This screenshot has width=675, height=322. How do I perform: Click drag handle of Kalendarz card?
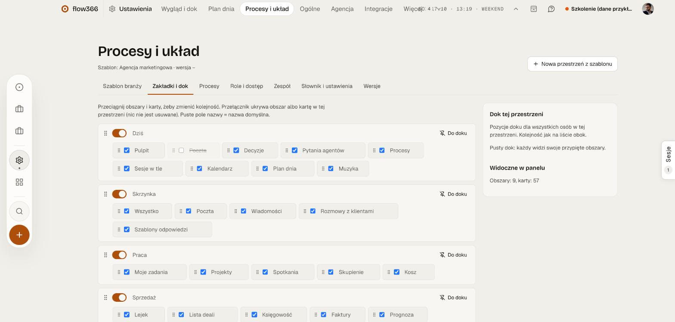(192, 168)
